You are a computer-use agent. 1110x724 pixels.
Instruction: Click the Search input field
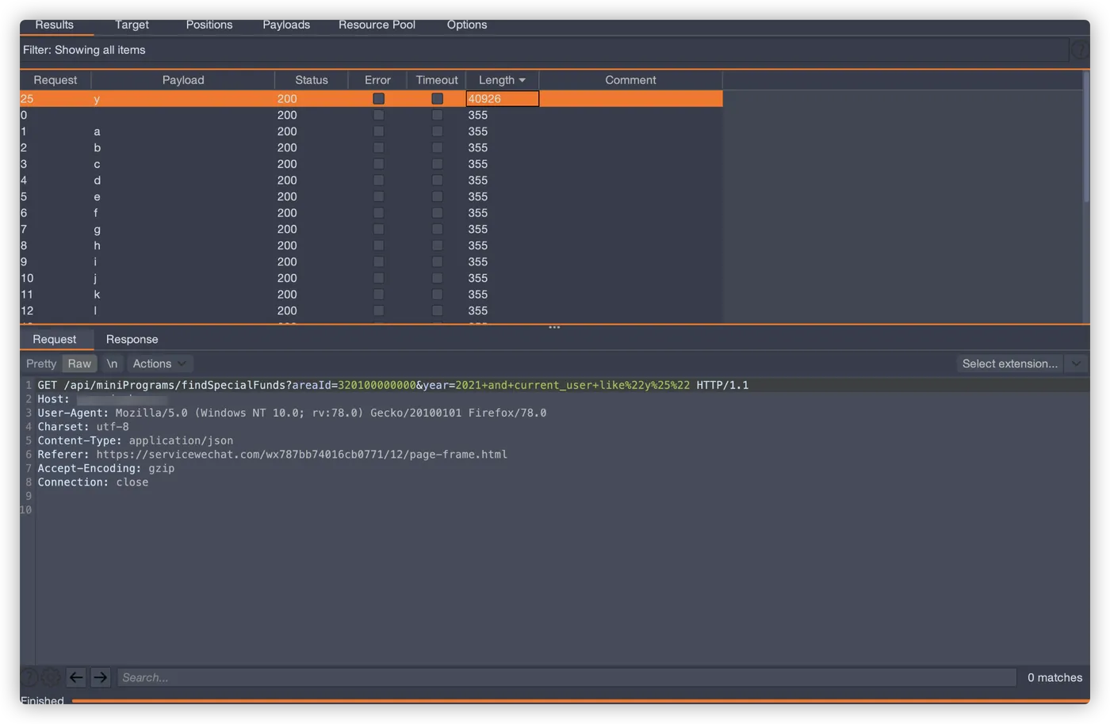click(567, 677)
